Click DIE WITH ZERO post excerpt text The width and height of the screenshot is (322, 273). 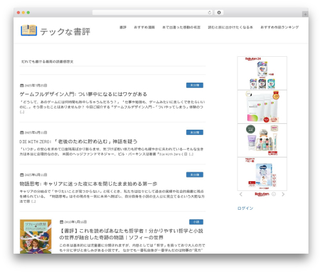point(111,152)
